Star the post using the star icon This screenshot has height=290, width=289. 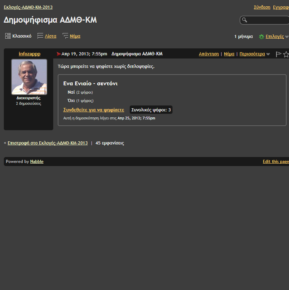click(x=286, y=54)
